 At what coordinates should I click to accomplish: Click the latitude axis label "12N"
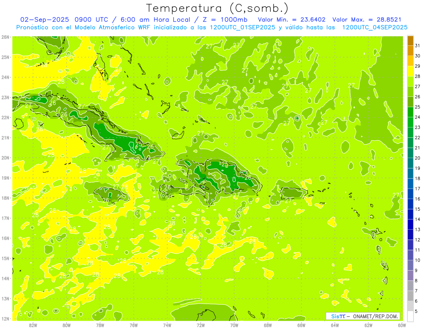5,319
